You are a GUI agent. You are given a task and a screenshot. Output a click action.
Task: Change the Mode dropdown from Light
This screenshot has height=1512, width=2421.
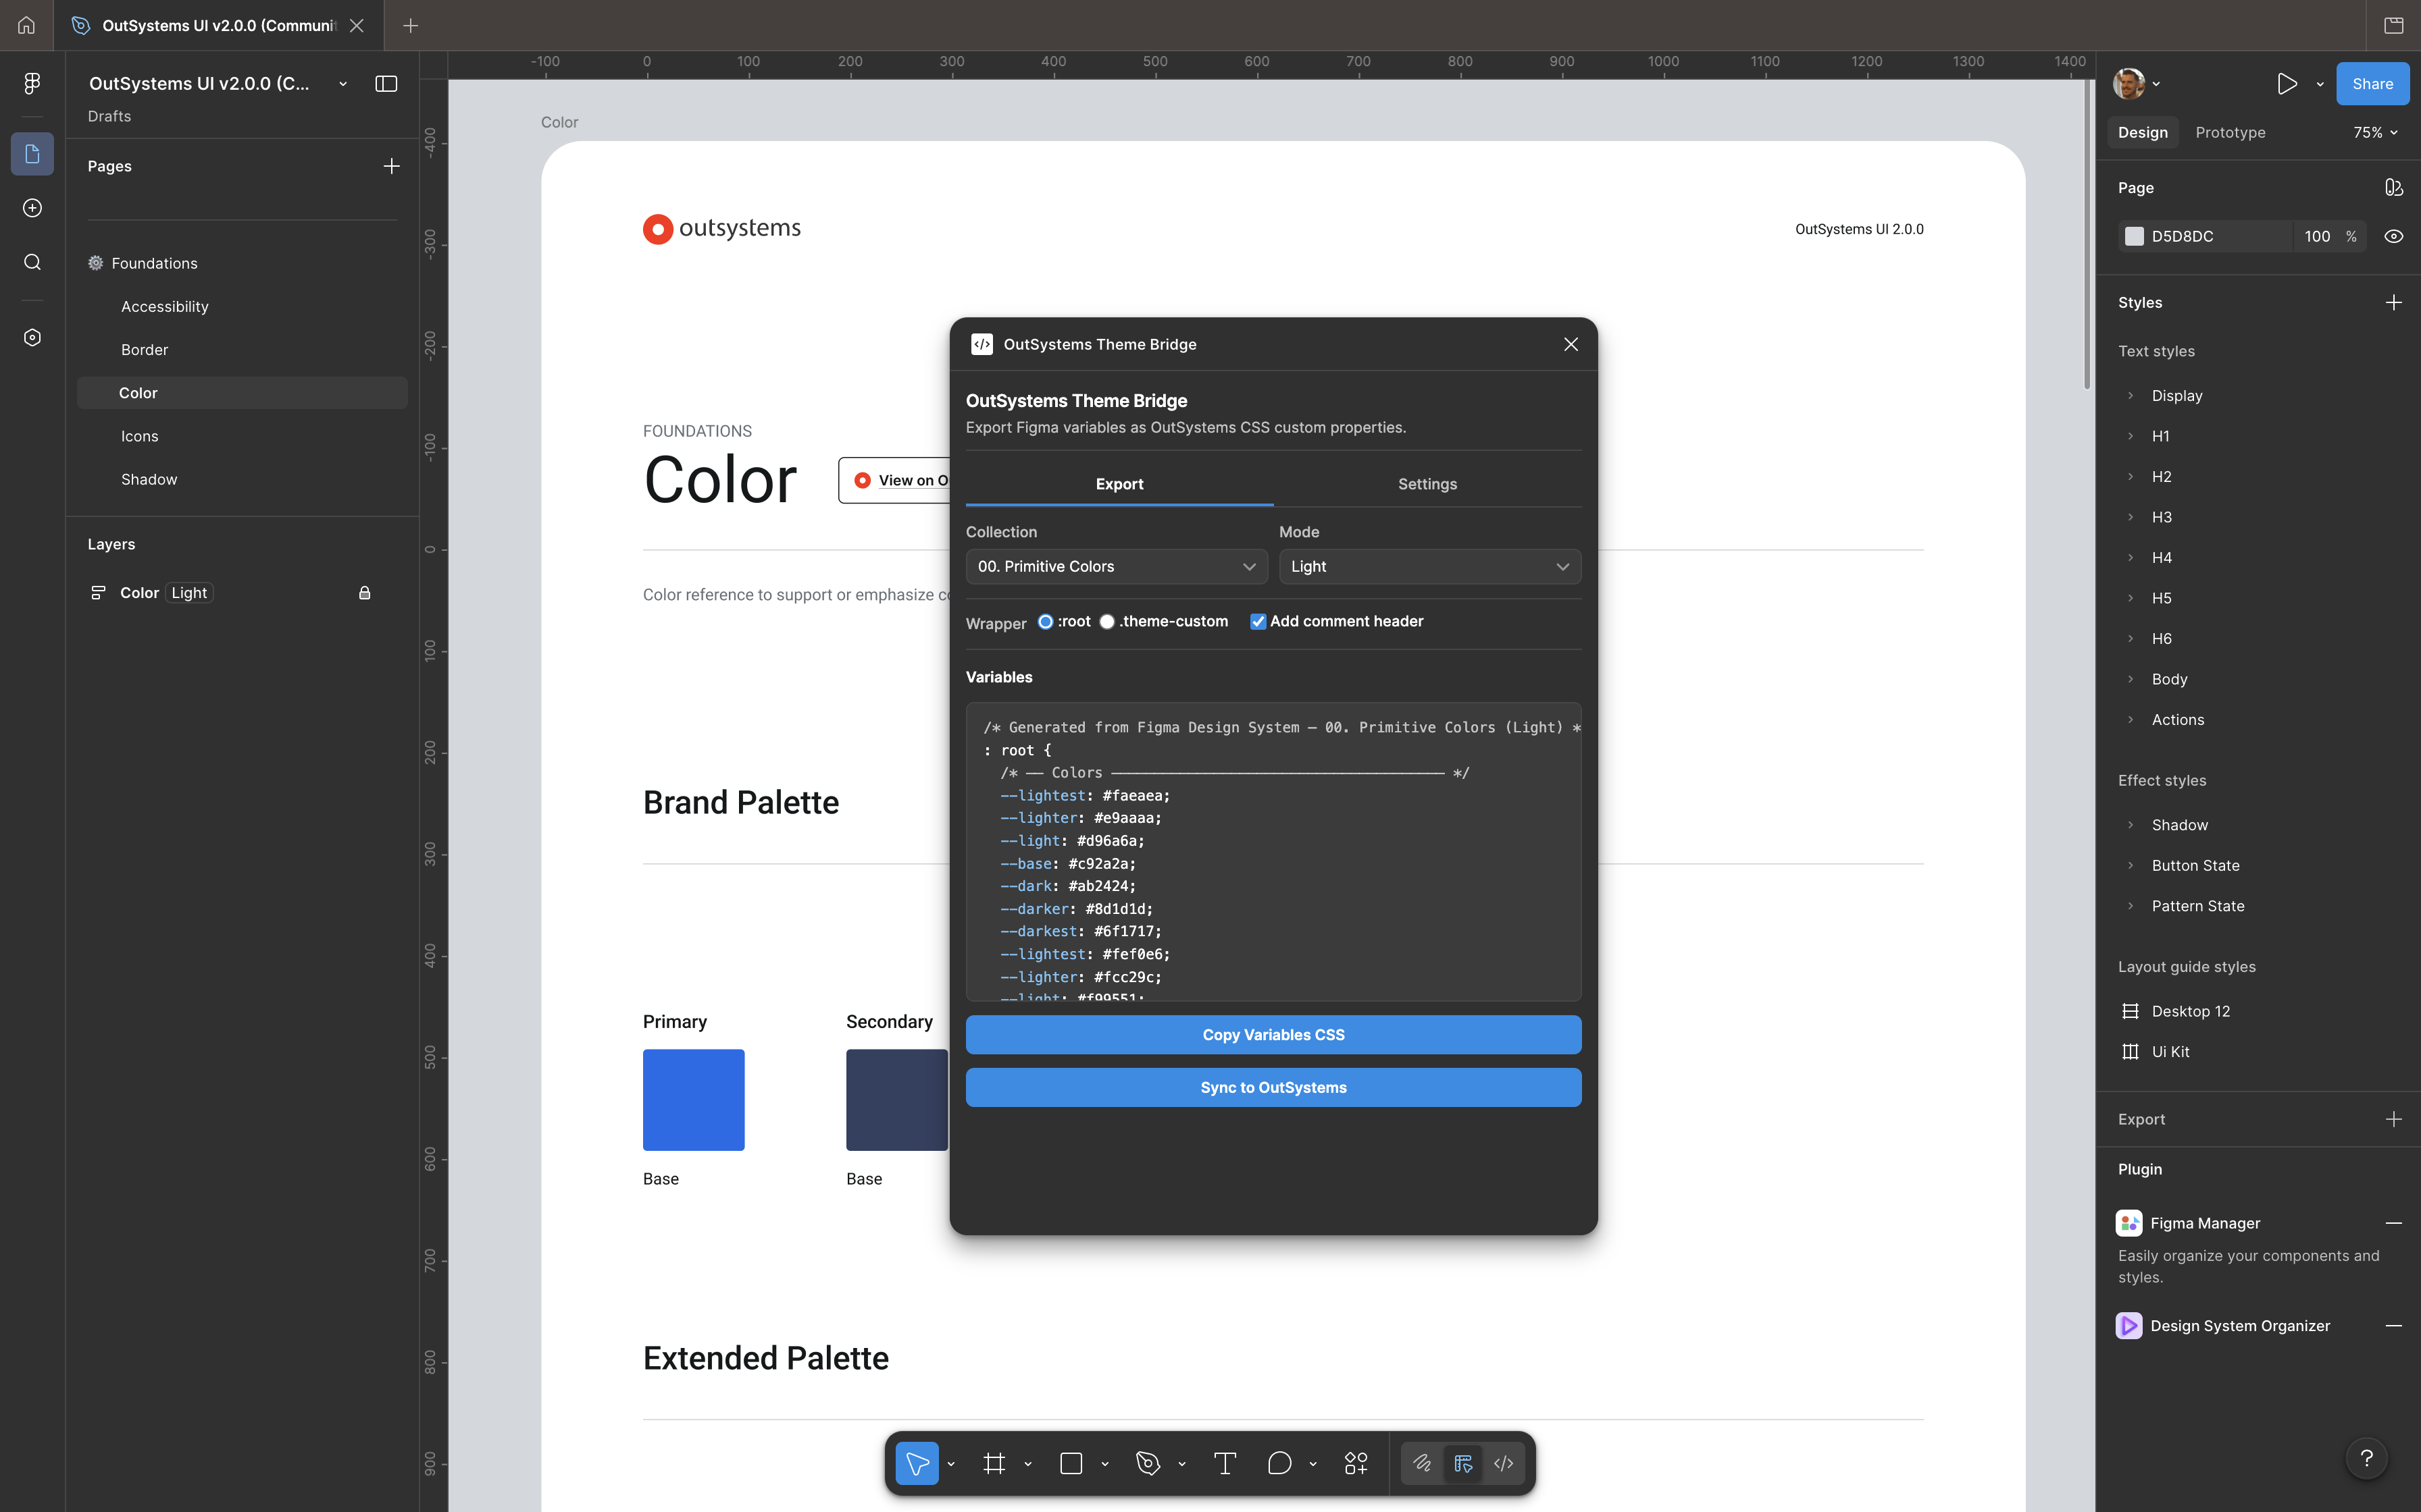coord(1429,566)
